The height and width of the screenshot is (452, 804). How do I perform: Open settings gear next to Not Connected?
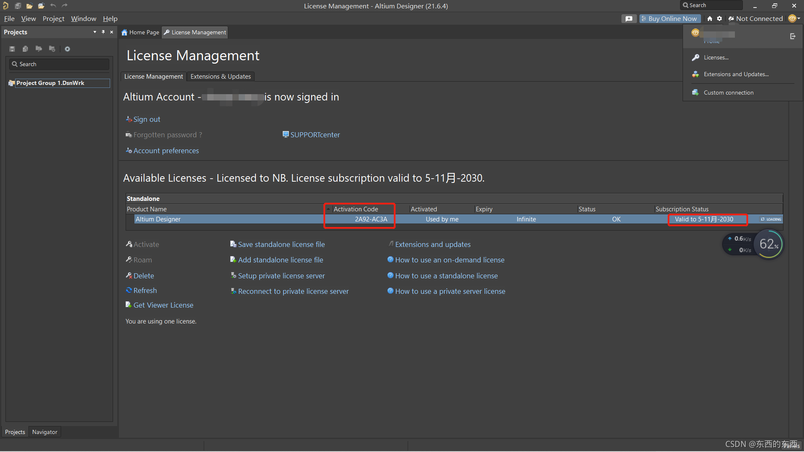click(719, 19)
